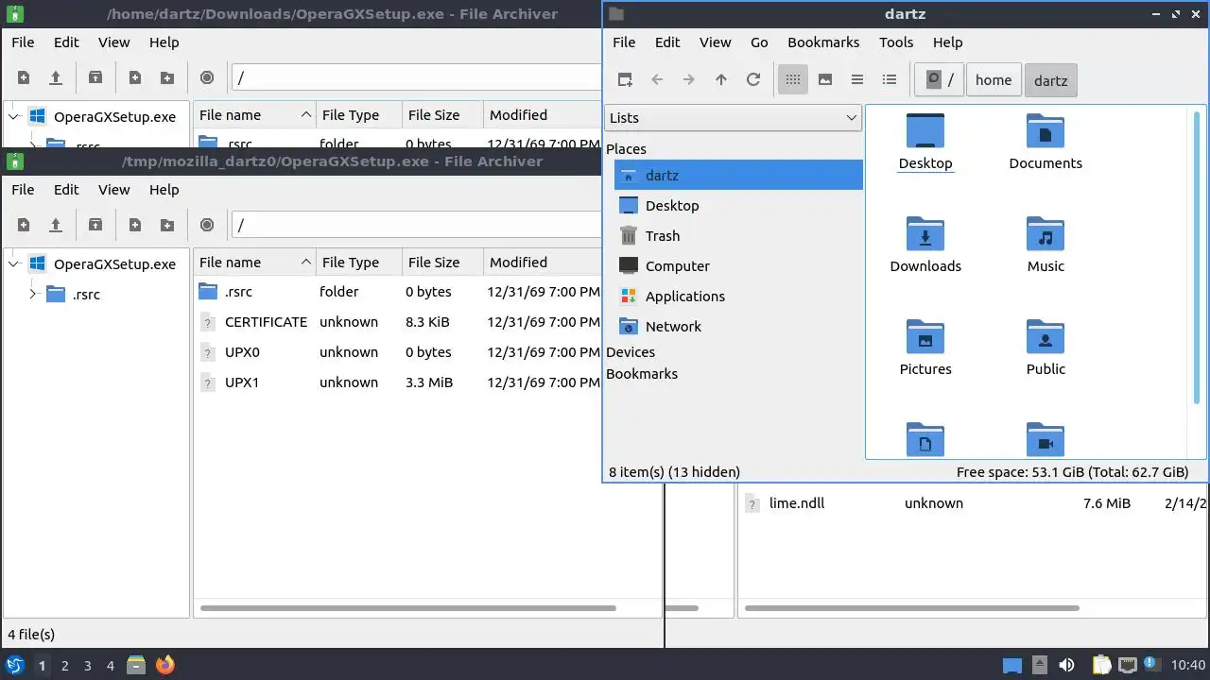Open the Tools menu in file manager

(896, 42)
